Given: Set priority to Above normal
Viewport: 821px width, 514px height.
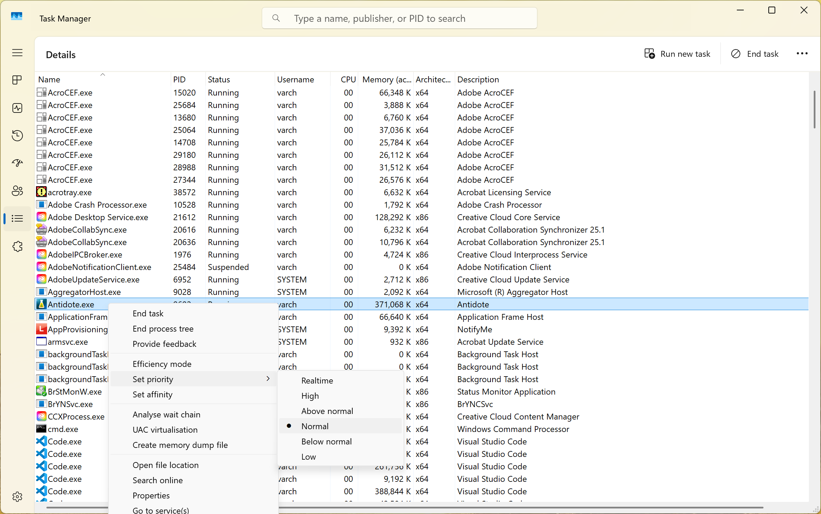Looking at the screenshot, I should point(340,411).
